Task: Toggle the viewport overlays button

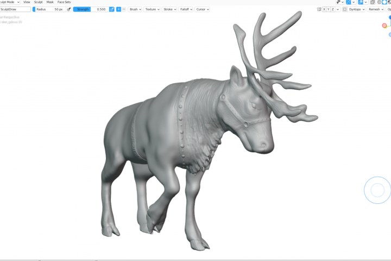Action: (361, 2)
